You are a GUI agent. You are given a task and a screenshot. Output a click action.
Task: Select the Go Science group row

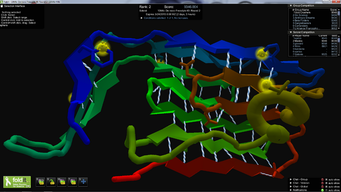314,15
